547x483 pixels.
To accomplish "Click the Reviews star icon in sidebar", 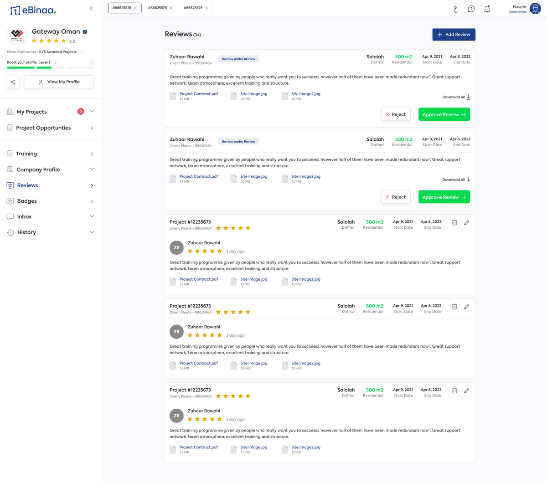I will pos(10,185).
